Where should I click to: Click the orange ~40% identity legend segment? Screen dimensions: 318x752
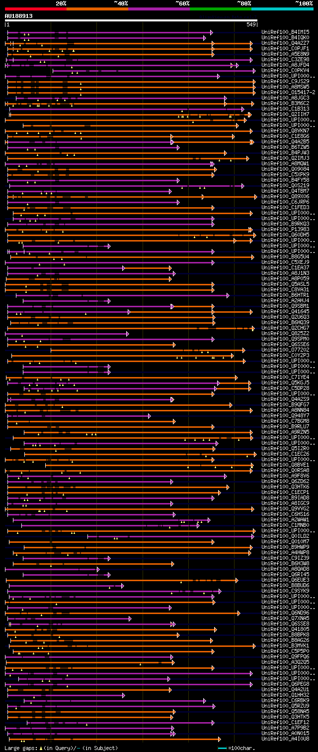point(97,8)
